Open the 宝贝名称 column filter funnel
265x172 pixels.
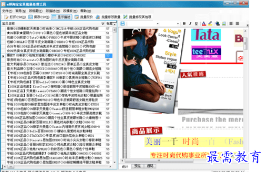(x=103, y=24)
